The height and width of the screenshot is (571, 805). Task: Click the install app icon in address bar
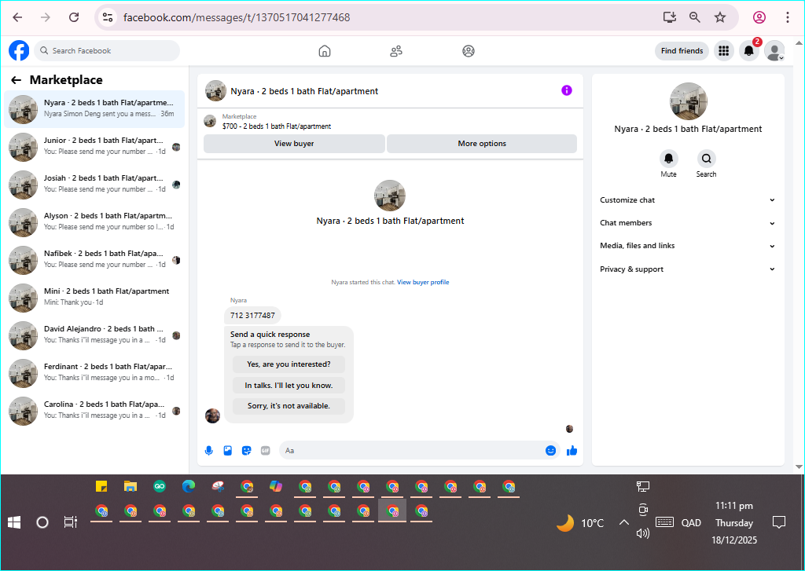point(670,17)
